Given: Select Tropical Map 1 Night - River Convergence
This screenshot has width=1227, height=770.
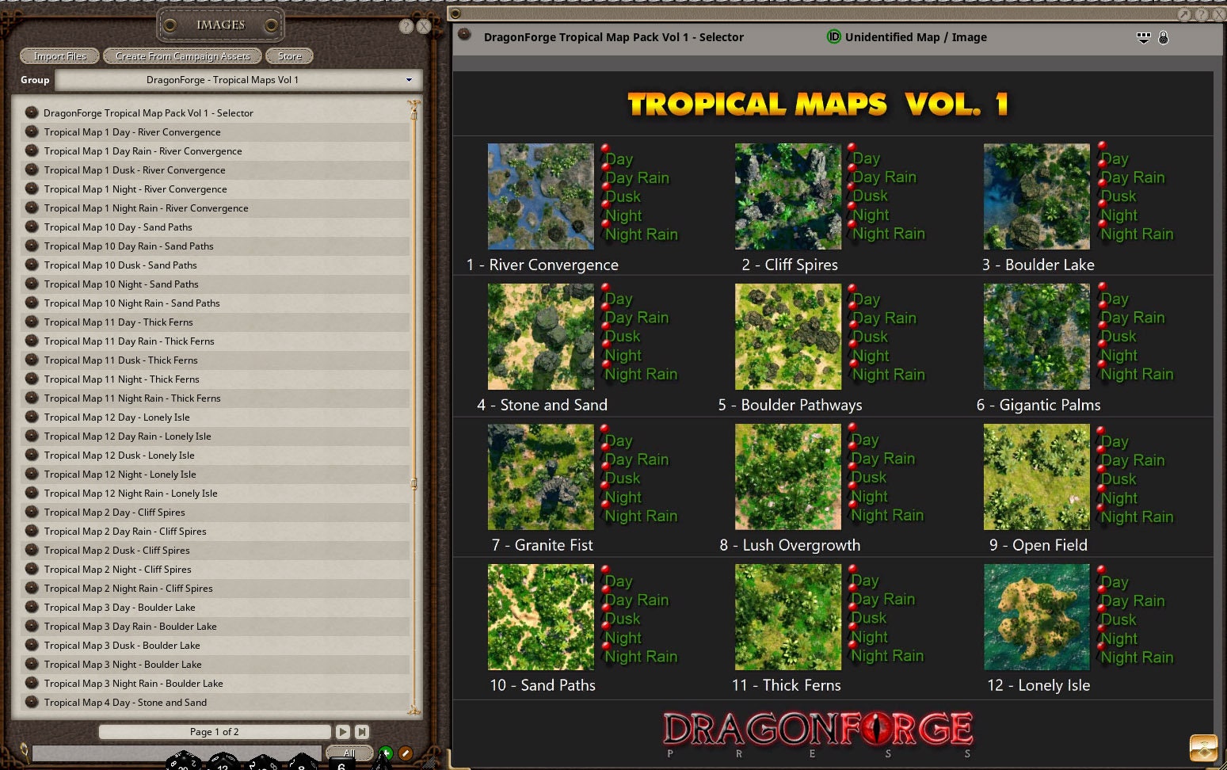Looking at the screenshot, I should [x=215, y=189].
